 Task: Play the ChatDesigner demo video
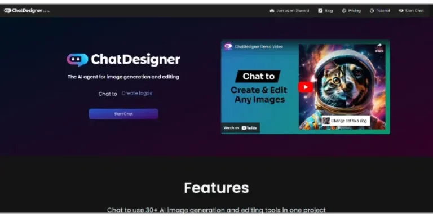306,87
